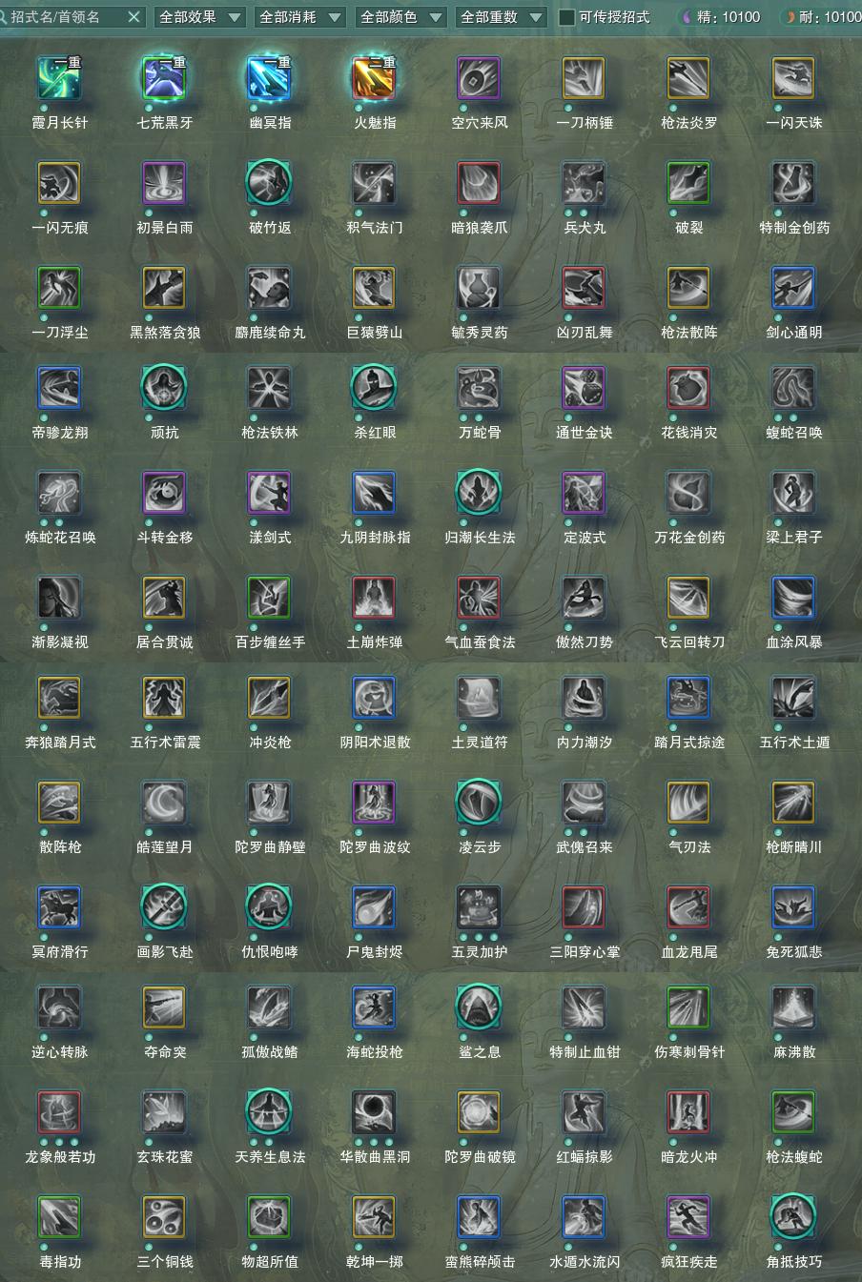Click the 破竹返 skill icon
This screenshot has width=862, height=1282.
[x=270, y=184]
